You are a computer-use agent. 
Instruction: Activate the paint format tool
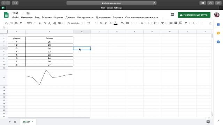pyautogui.click(x=21, y=23)
